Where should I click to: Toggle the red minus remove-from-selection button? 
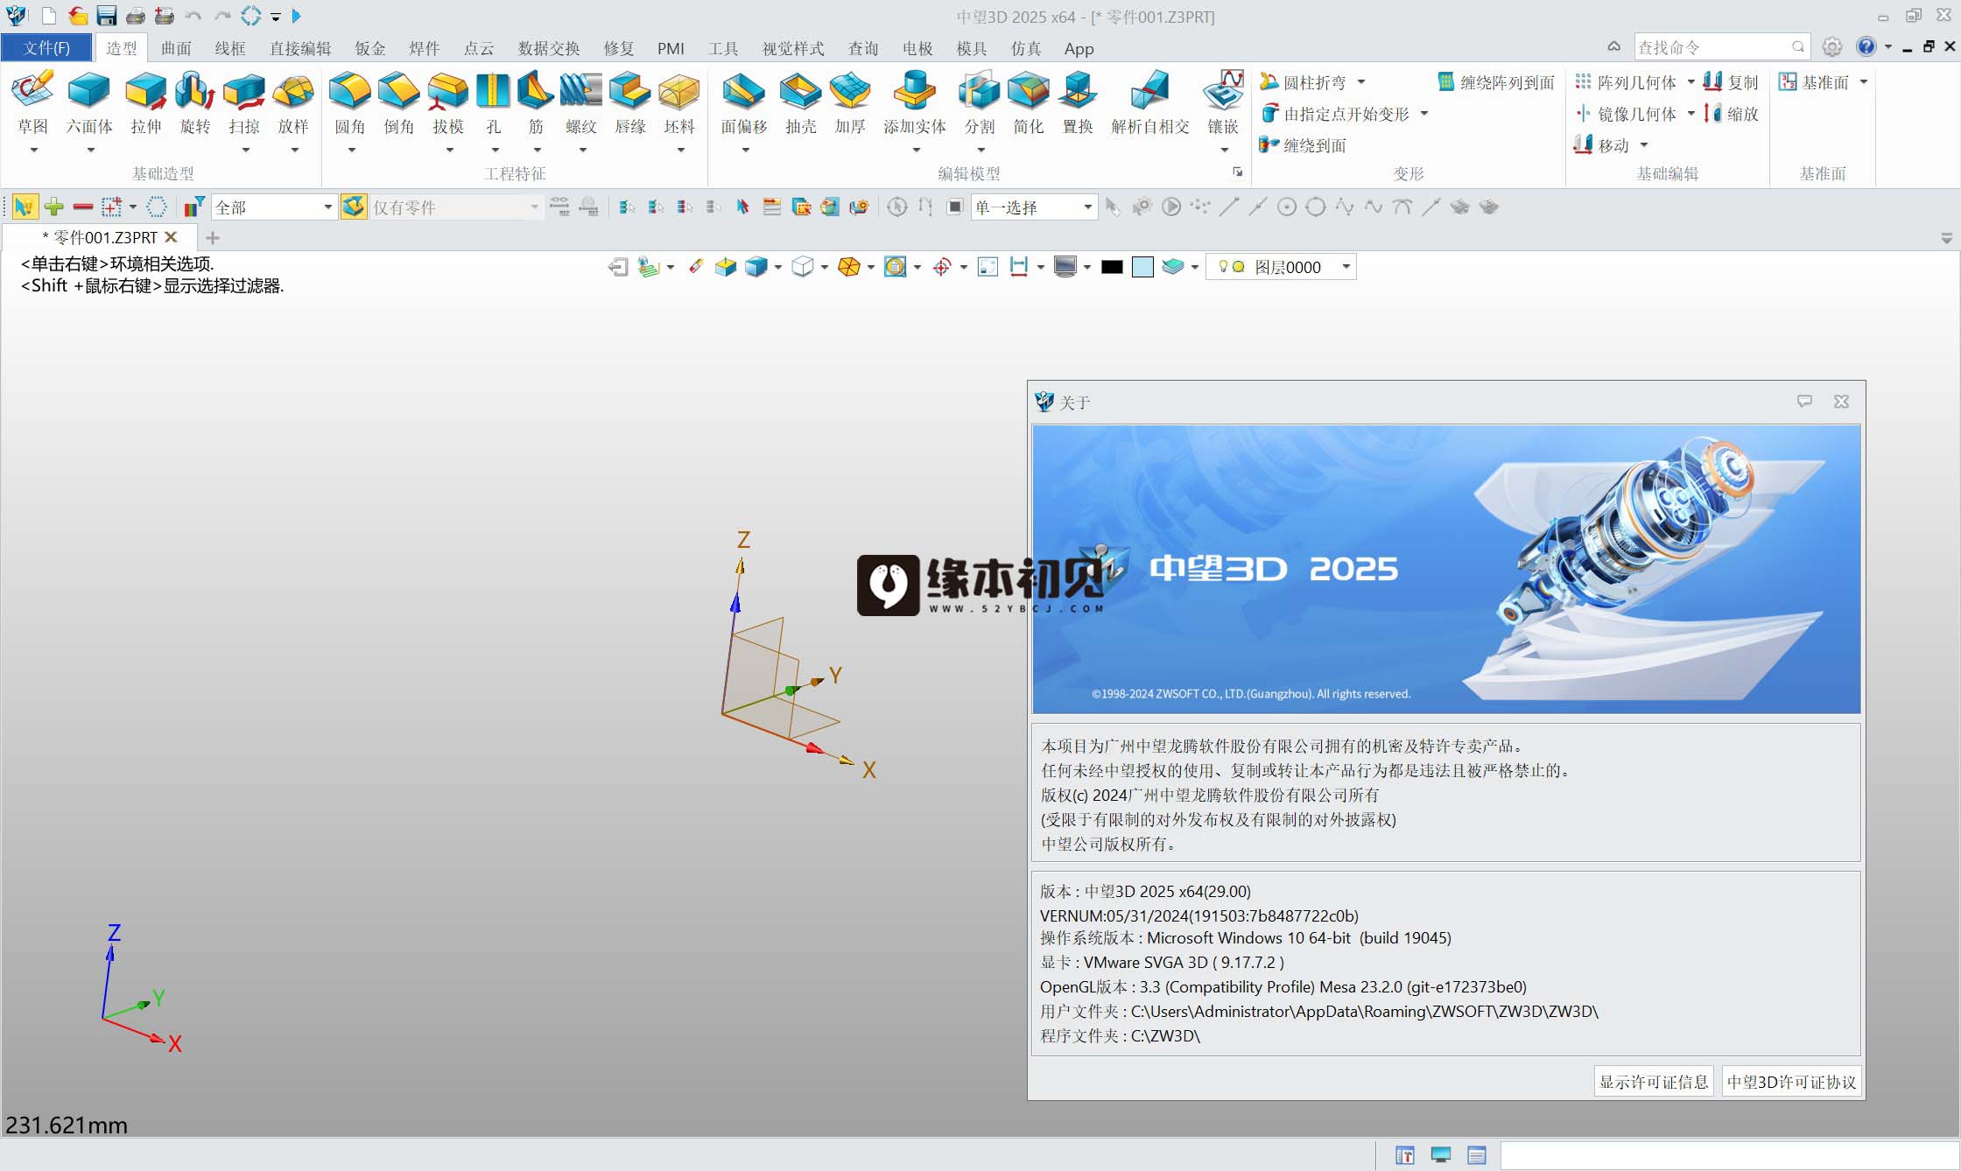pos(83,207)
